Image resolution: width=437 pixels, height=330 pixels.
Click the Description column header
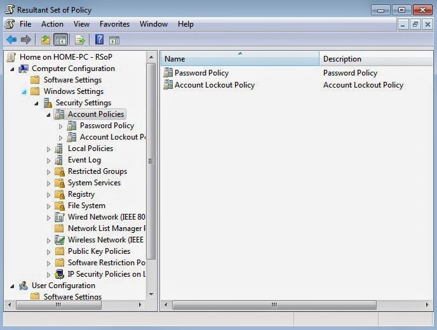[x=375, y=59]
